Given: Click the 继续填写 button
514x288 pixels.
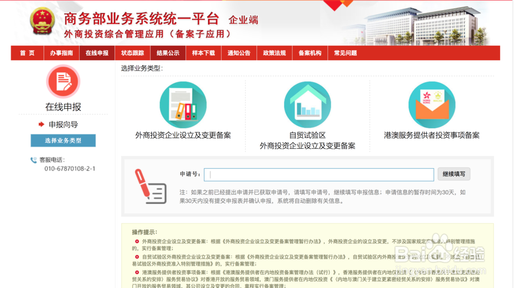Looking at the screenshot, I should (454, 174).
